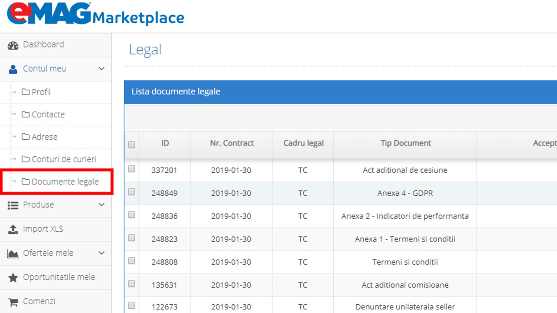Select the Contul meu user icon

point(13,69)
